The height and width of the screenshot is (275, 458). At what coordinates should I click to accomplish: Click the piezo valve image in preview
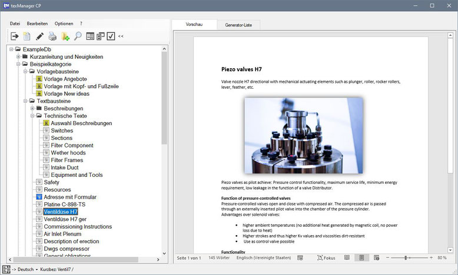pos(304,135)
